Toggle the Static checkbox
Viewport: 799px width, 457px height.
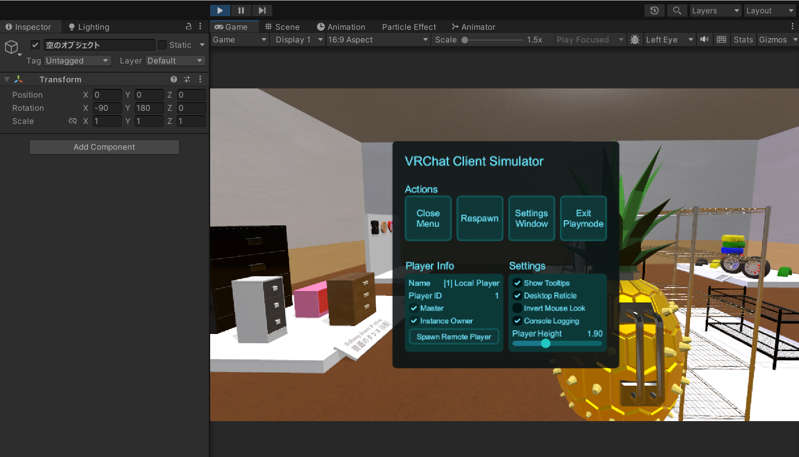click(162, 45)
